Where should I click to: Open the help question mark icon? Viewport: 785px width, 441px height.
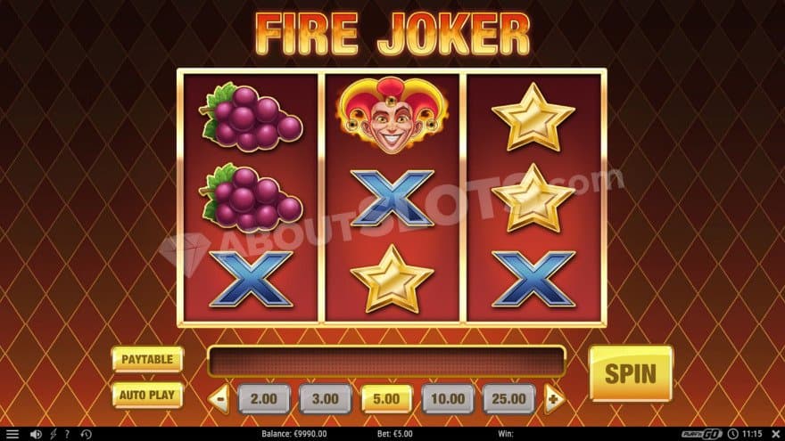pos(67,434)
